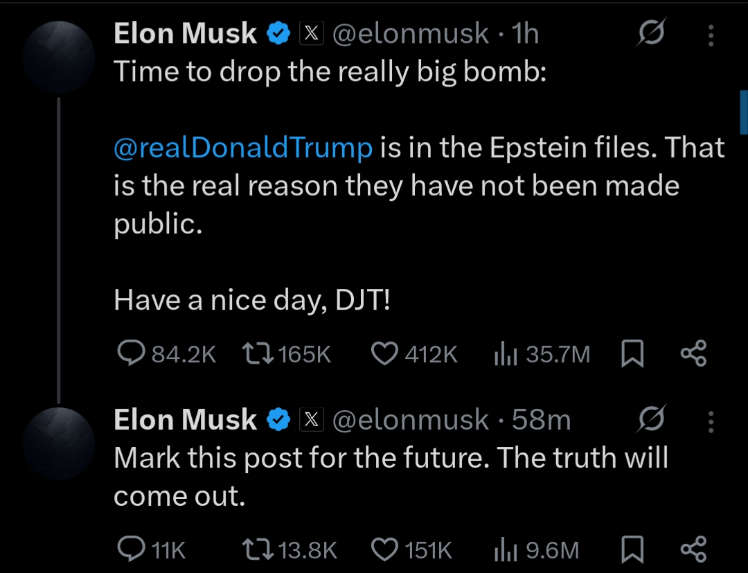The image size is (748, 573).
Task: View analytics for 35.7M views post
Action: click(506, 355)
